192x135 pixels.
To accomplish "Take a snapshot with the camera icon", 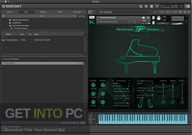I will pyautogui.click(x=143, y=18).
